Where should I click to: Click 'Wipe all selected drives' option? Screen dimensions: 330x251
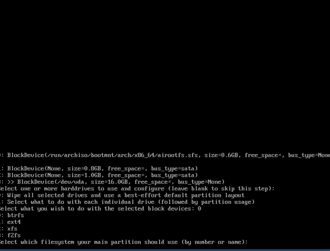tap(122, 195)
